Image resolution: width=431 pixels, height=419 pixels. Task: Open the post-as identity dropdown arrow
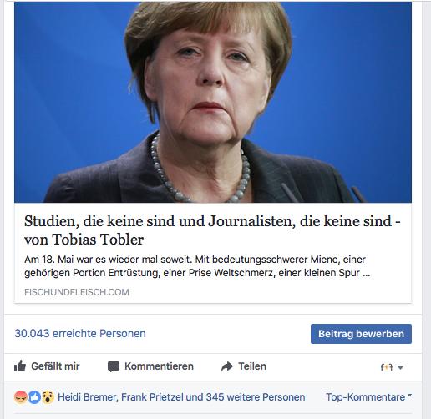pyautogui.click(x=400, y=367)
